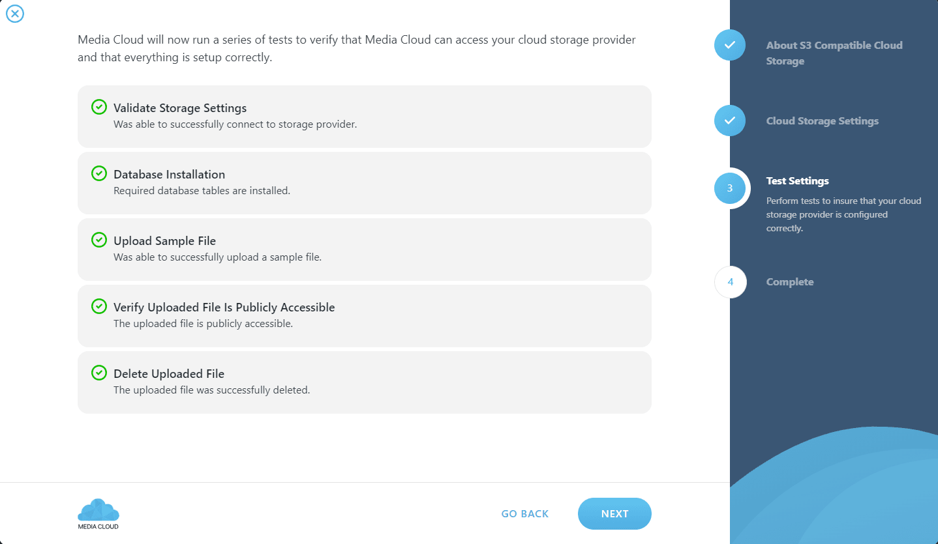Select the Validate Storage Settings result card
The image size is (938, 544).
click(365, 117)
